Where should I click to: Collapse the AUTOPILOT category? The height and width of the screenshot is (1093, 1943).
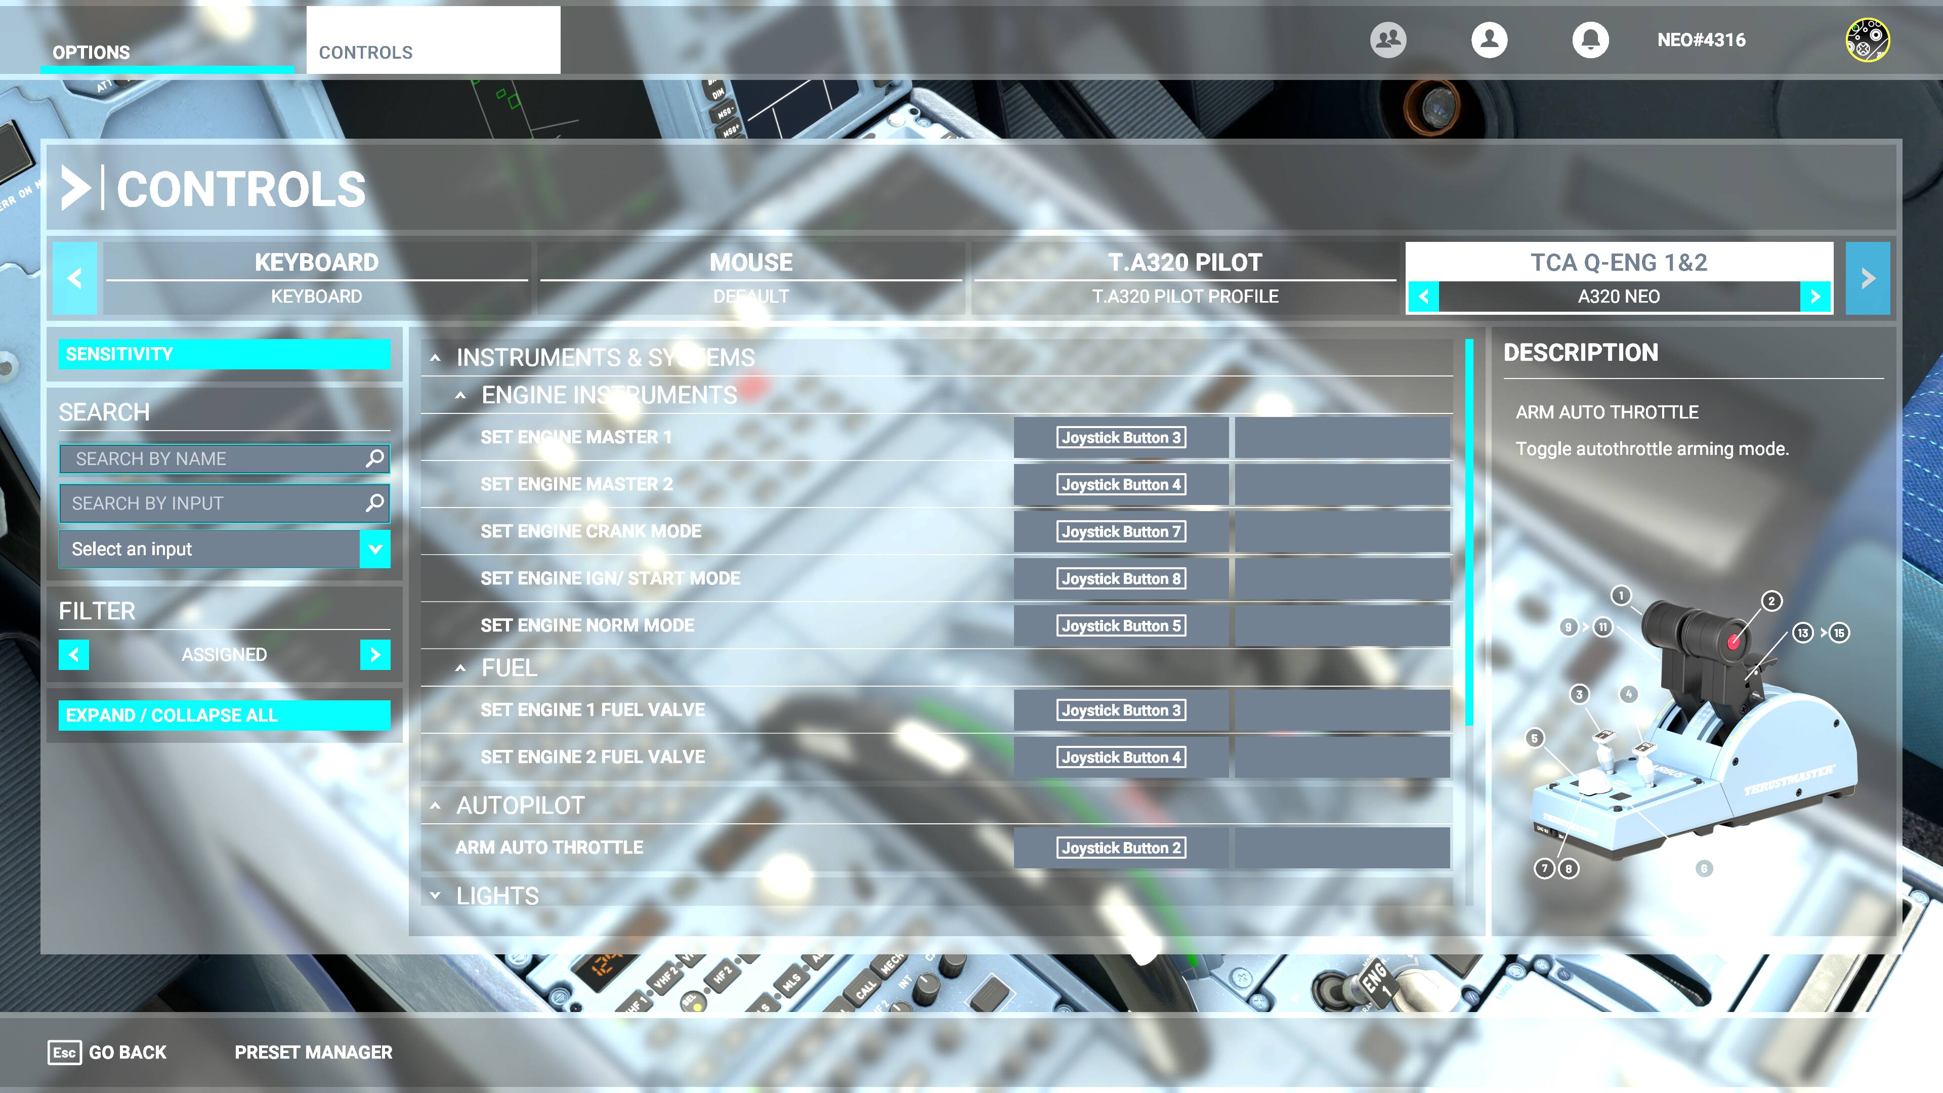coord(435,806)
